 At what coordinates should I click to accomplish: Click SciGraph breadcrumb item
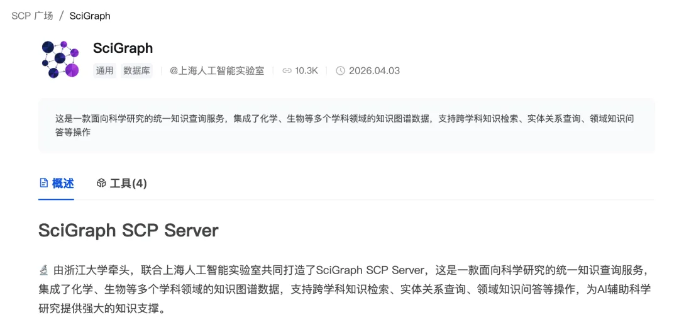pos(90,16)
